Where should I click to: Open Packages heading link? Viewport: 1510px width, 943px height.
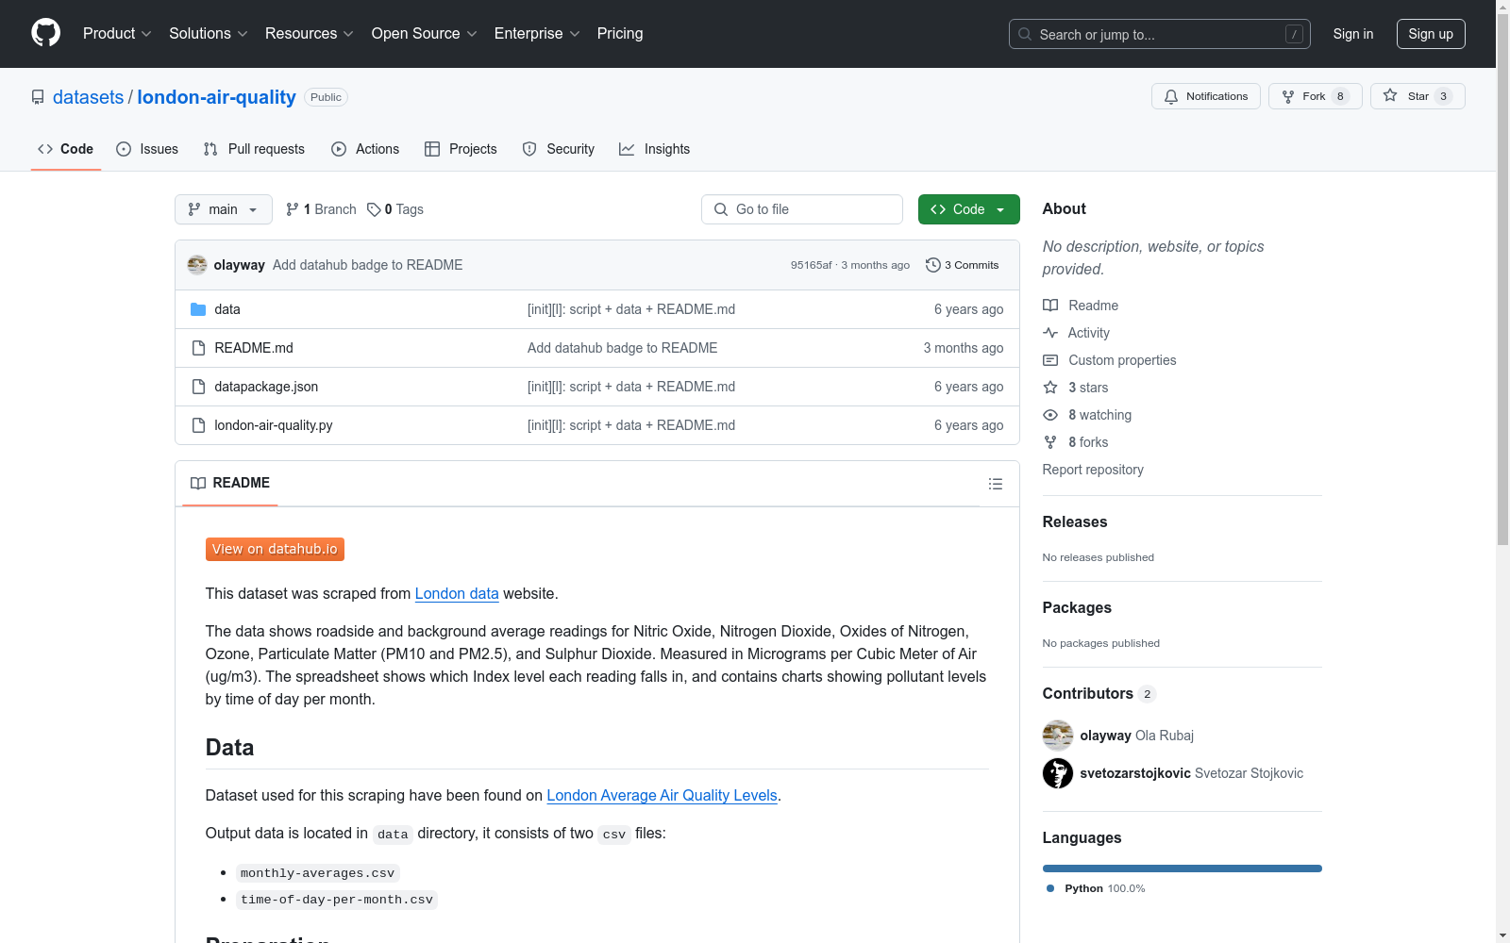1077,607
